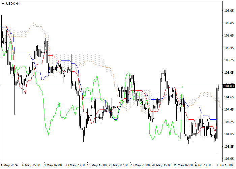Click the 105.65 price scale value
This screenshot has width=236, height=169.
pyautogui.click(x=229, y=35)
